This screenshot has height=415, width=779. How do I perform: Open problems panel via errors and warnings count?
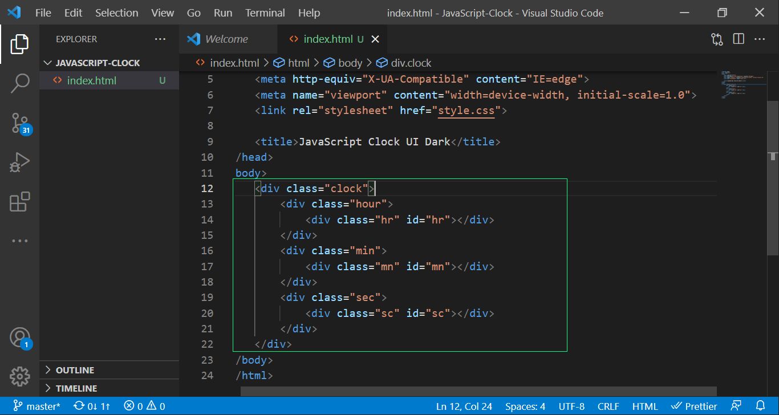pyautogui.click(x=144, y=406)
